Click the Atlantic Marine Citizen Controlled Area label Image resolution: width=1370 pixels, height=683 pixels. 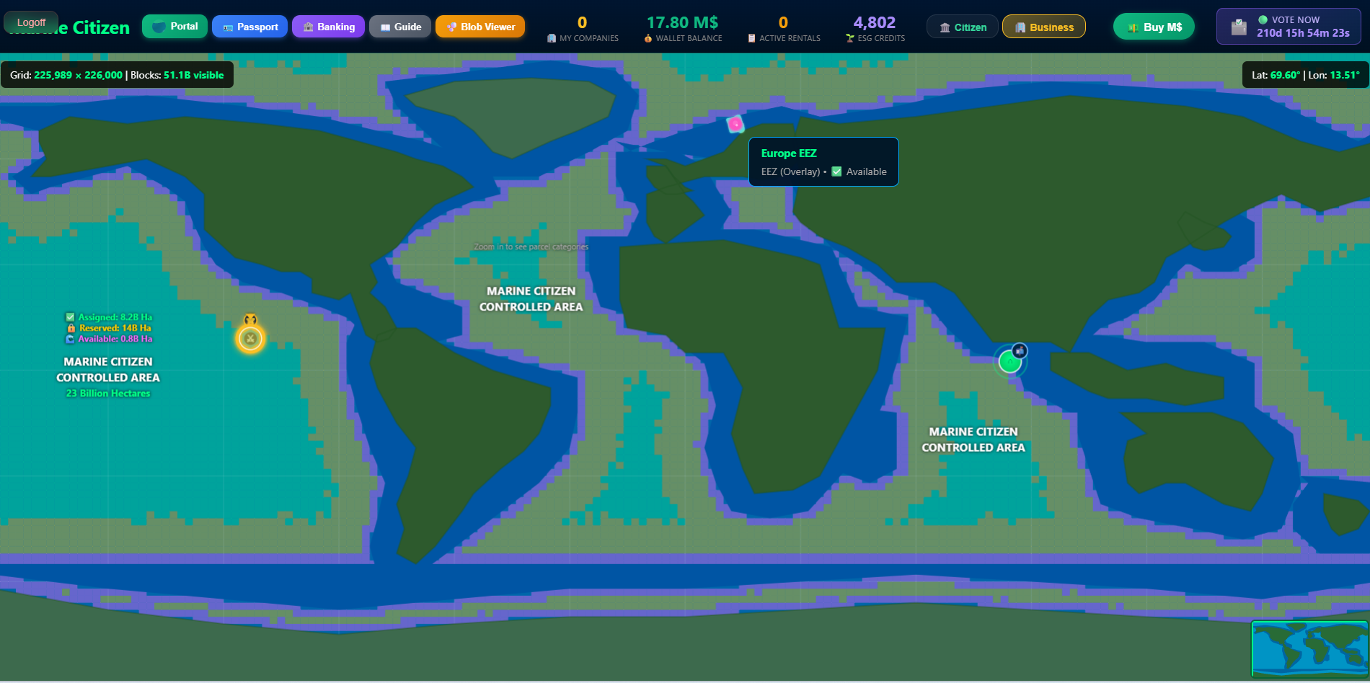click(x=531, y=299)
